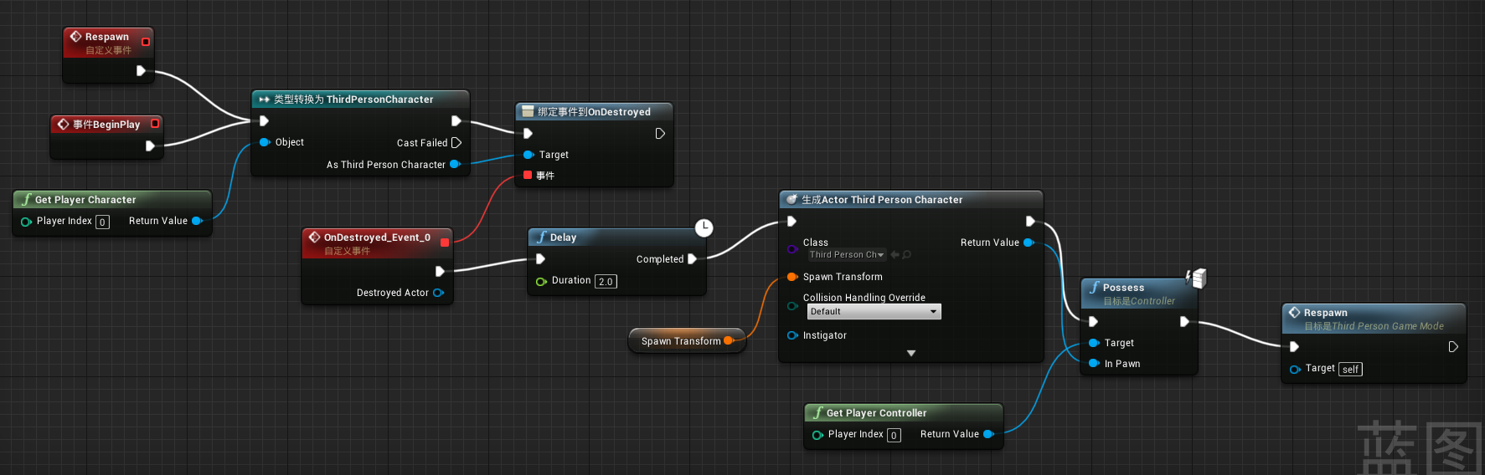
Task: Select the Delay node title bar
Action: click(616, 238)
